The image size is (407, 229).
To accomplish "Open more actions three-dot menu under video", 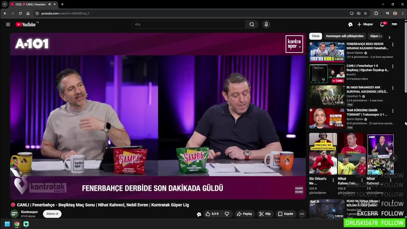I will (302, 214).
